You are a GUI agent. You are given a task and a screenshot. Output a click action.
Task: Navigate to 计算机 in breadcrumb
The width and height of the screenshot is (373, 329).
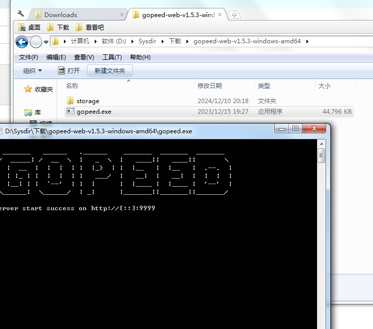point(80,41)
